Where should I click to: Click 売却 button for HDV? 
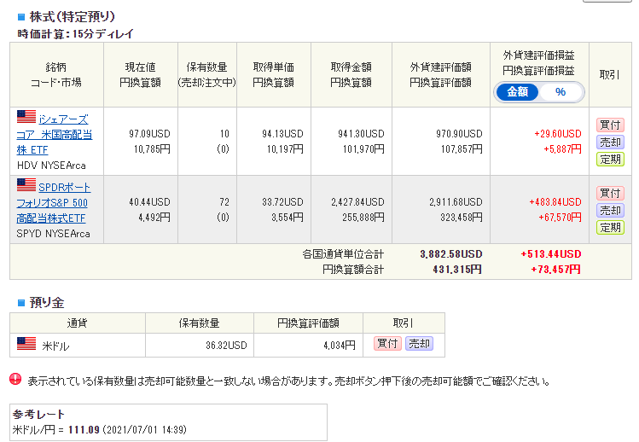pos(610,142)
